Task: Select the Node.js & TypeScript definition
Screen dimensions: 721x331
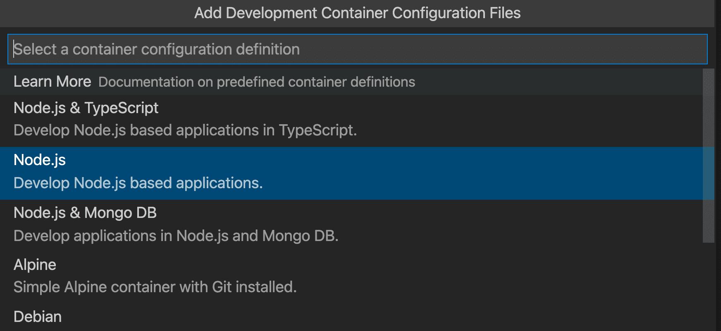Action: 351,121
